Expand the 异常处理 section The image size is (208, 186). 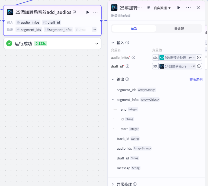click(x=113, y=184)
